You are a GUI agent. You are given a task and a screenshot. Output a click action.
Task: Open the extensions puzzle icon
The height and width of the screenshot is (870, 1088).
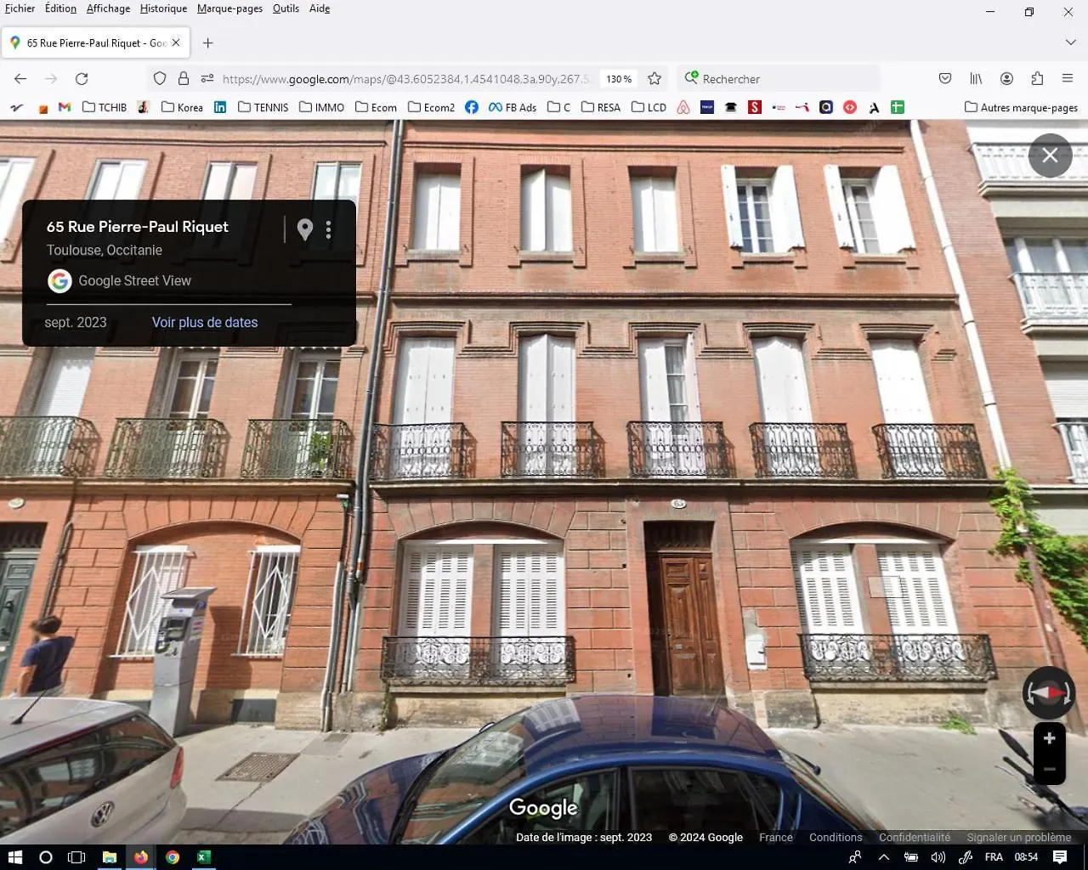pyautogui.click(x=1037, y=79)
